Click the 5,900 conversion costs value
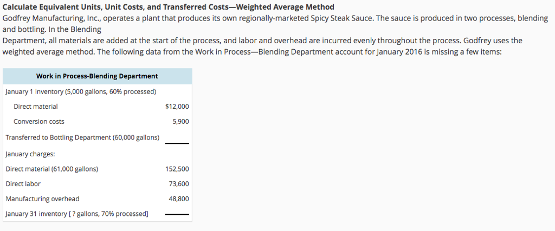The image size is (555, 231). (180, 122)
